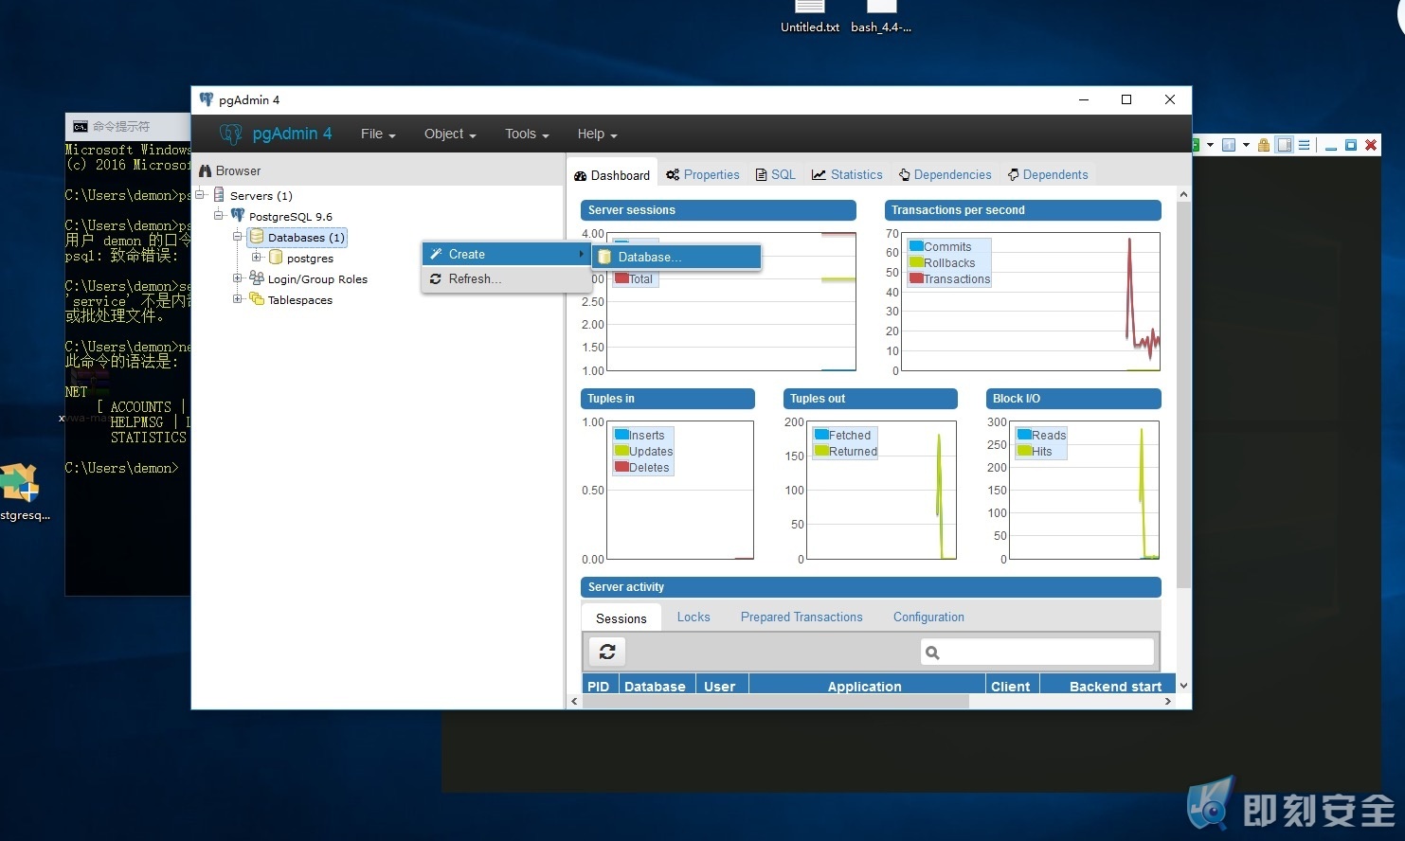Click the Server activity refresh button
This screenshot has height=841, width=1405.
607,652
